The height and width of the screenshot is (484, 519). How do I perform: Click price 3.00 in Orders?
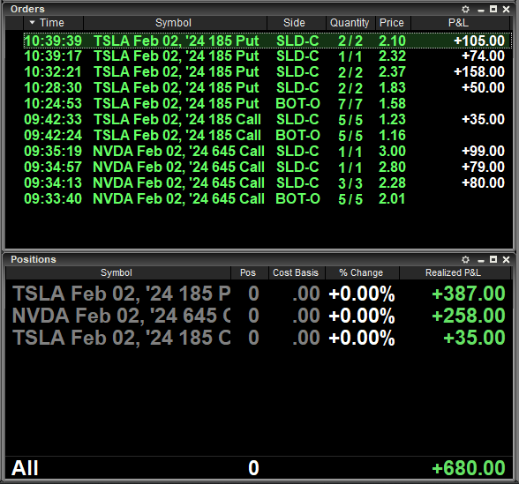pyautogui.click(x=392, y=151)
